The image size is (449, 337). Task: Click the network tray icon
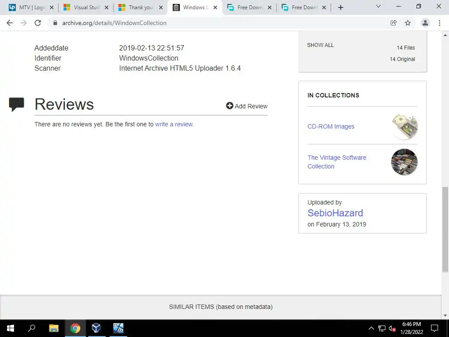pyautogui.click(x=382, y=328)
